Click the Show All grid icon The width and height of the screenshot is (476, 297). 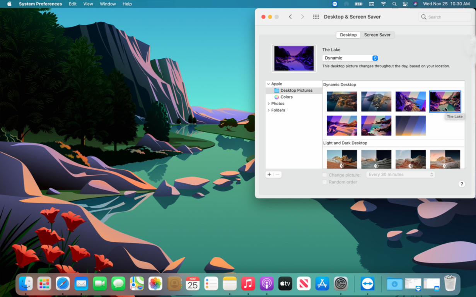(x=316, y=17)
